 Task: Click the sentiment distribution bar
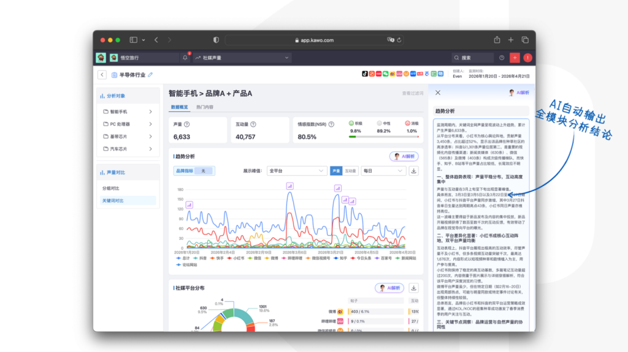coord(384,137)
